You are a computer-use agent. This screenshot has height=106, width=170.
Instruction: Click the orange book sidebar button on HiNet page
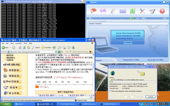(x=12, y=70)
